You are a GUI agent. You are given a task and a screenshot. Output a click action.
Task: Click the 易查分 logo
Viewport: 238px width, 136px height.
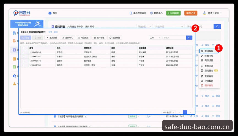[x=21, y=13]
